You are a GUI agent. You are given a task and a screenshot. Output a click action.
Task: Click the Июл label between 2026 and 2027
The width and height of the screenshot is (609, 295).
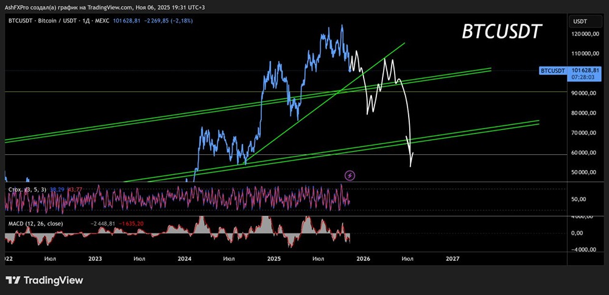coord(407,258)
